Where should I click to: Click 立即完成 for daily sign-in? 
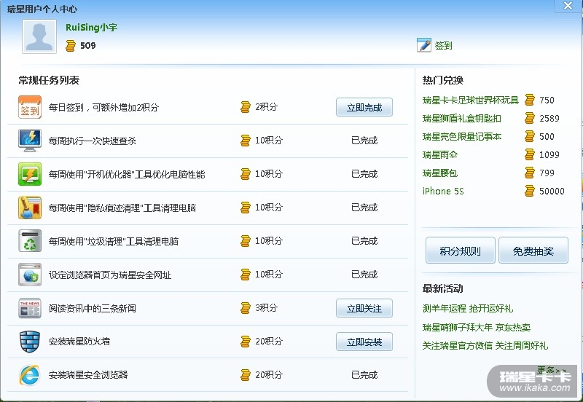coord(364,107)
